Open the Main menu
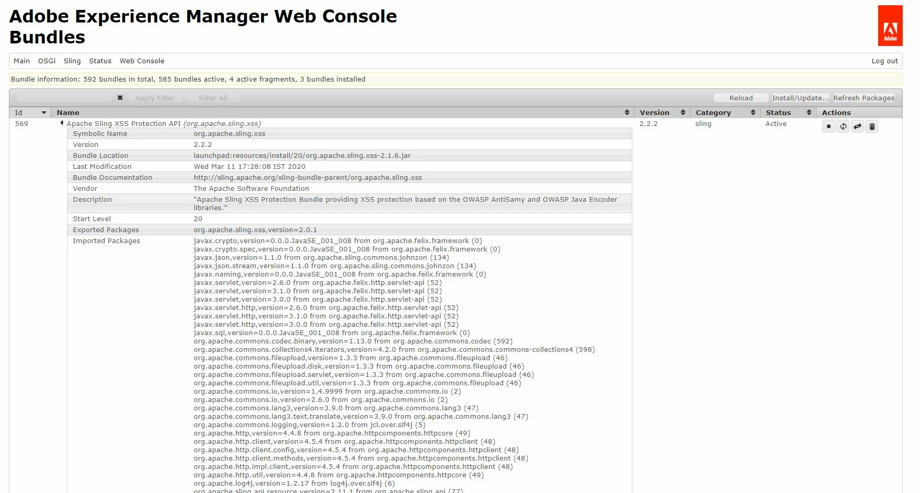 pyautogui.click(x=21, y=61)
